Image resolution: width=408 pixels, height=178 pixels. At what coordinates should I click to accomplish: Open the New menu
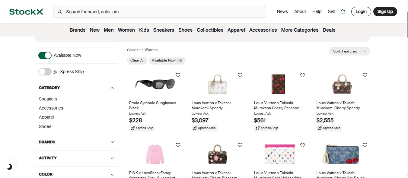pyautogui.click(x=95, y=30)
